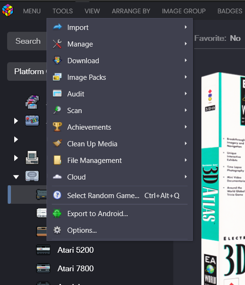Open the Image Packs submenu

coord(120,77)
